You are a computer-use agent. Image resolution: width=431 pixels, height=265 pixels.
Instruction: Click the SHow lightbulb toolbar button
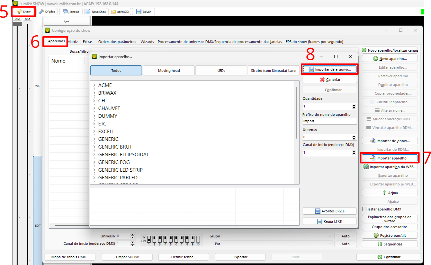tap(24, 12)
